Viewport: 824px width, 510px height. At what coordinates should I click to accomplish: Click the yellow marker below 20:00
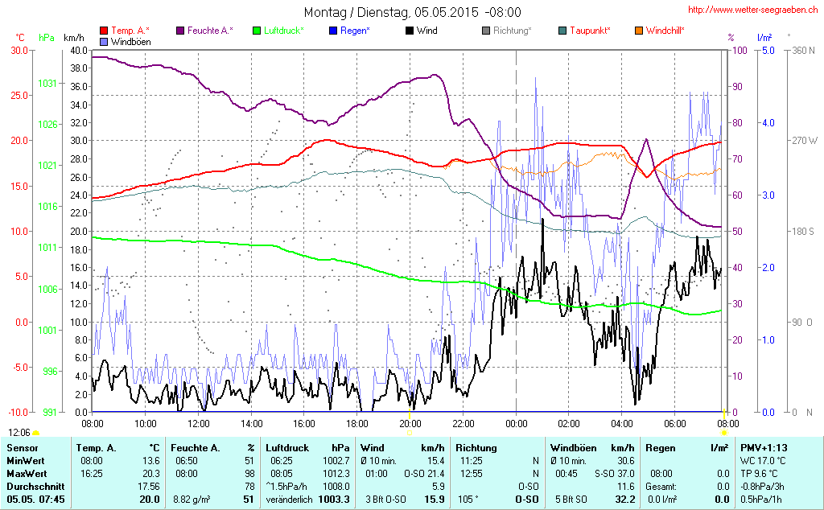click(x=410, y=433)
